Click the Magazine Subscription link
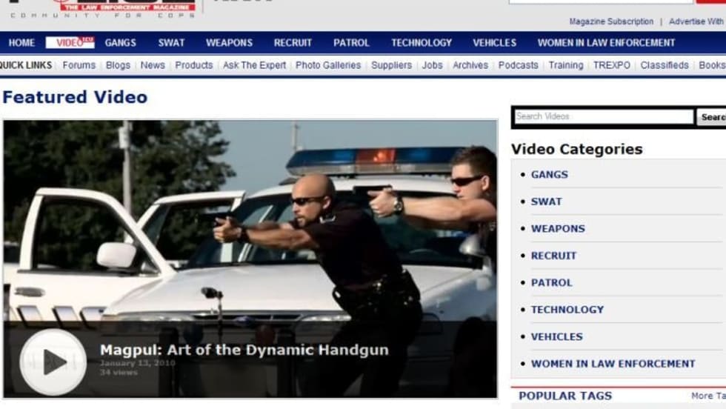Image resolution: width=726 pixels, height=409 pixels. click(610, 21)
